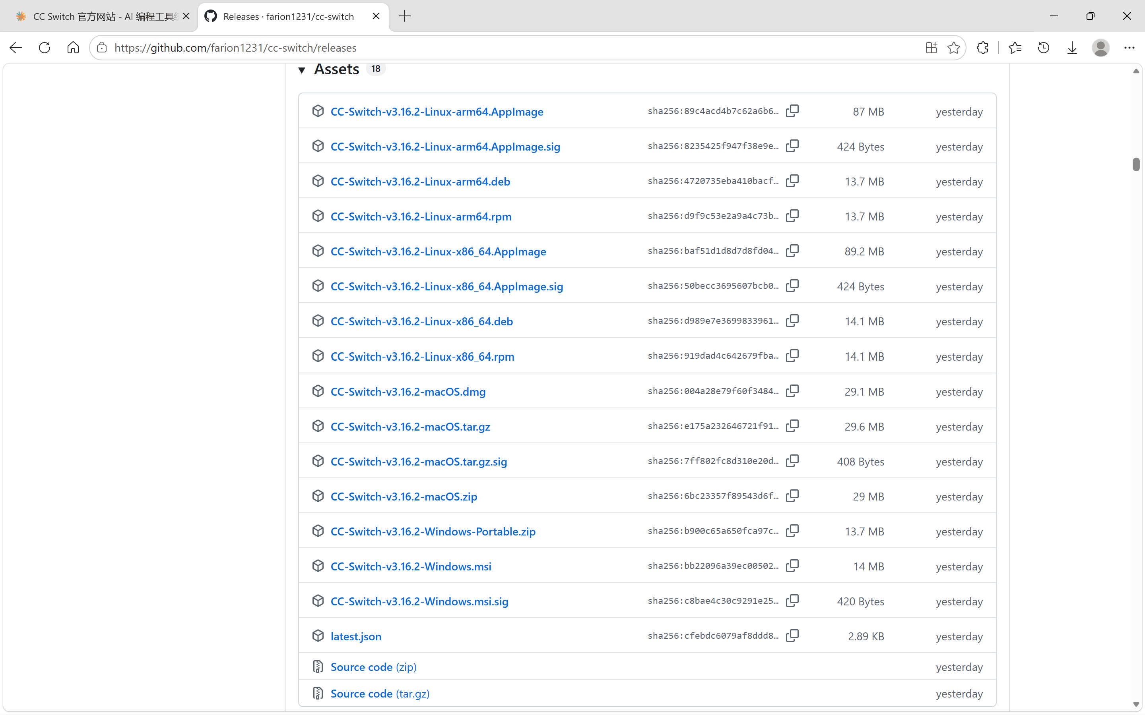This screenshot has height=715, width=1145.
Task: Copy sha256 for macOS.zip
Action: click(x=792, y=496)
